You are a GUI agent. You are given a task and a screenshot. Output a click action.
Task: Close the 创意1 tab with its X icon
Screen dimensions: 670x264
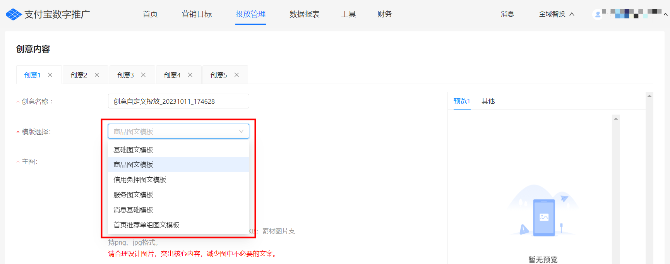point(50,75)
